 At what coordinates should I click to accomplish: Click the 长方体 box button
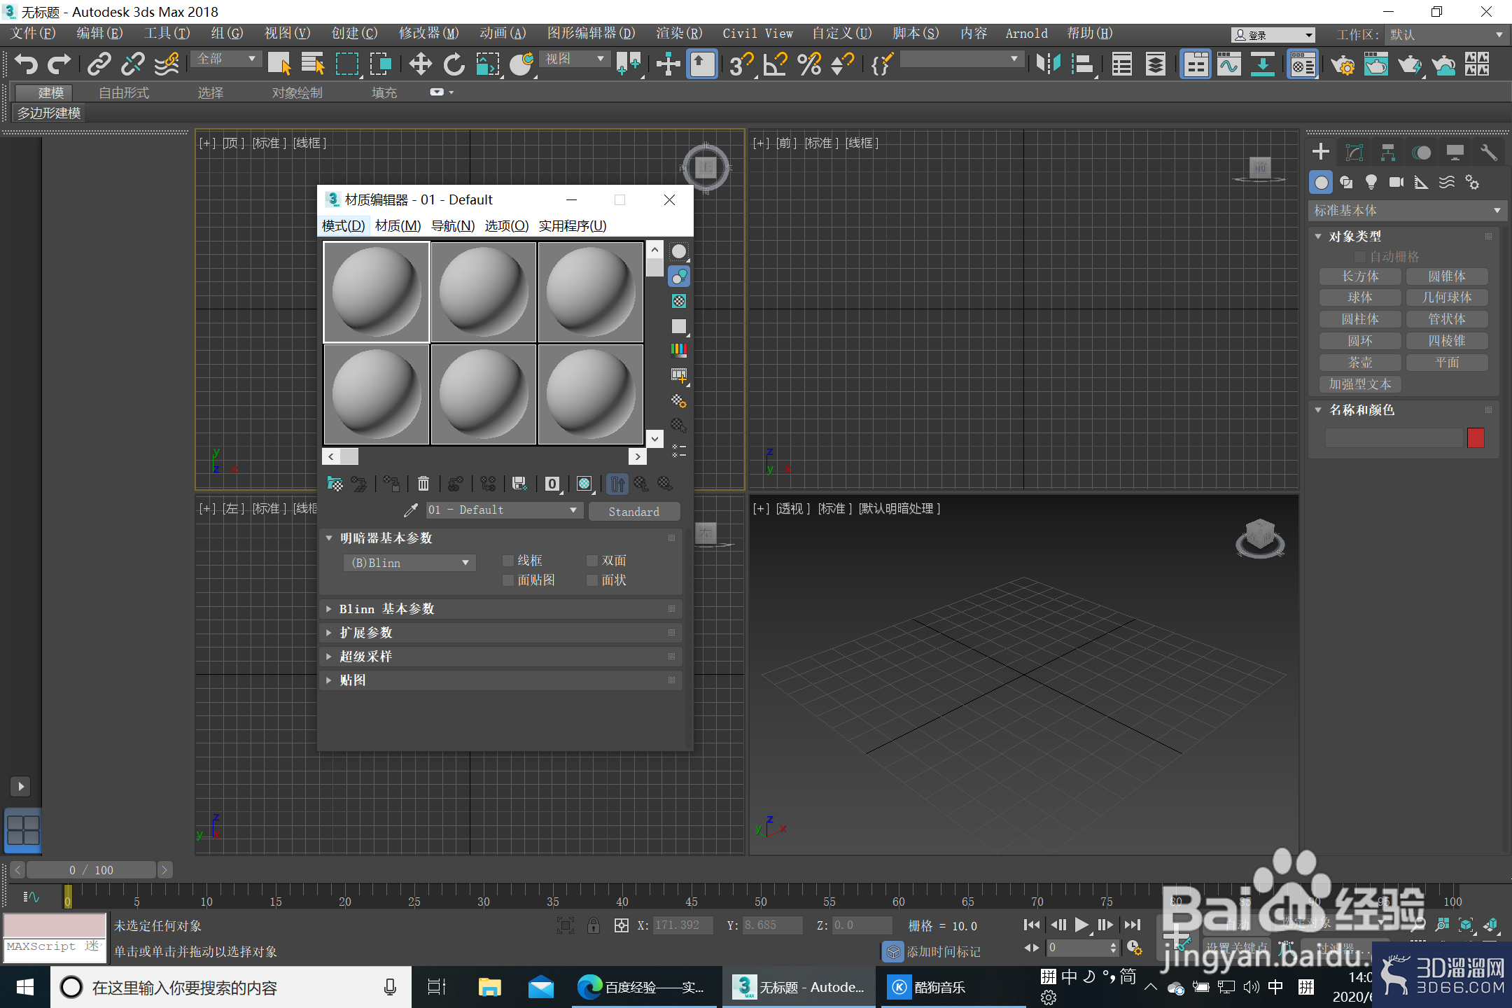pyautogui.click(x=1359, y=276)
